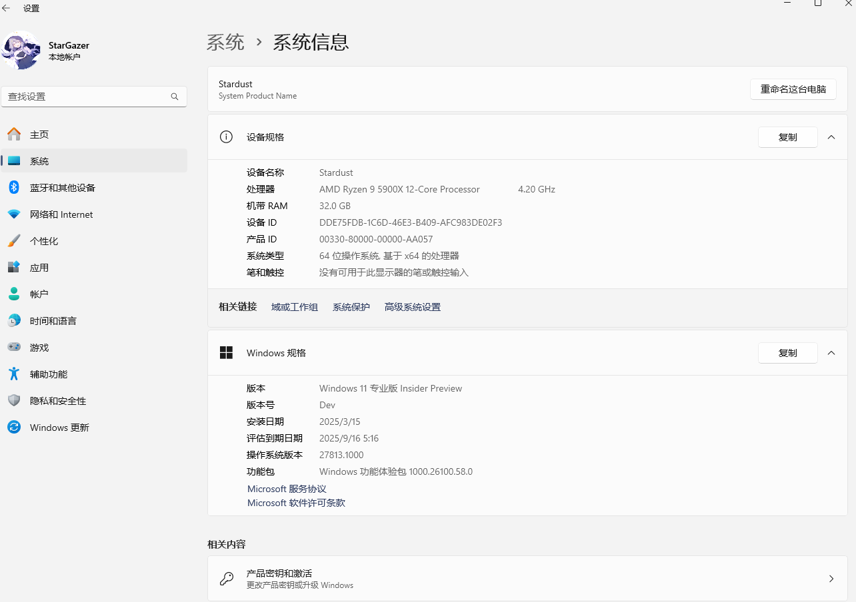Image resolution: width=856 pixels, height=602 pixels.
Task: Open 高级系统设置 link
Action: click(413, 307)
